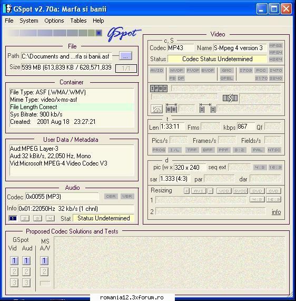Open the File menu
The image size is (296, 301).
click(x=9, y=21)
